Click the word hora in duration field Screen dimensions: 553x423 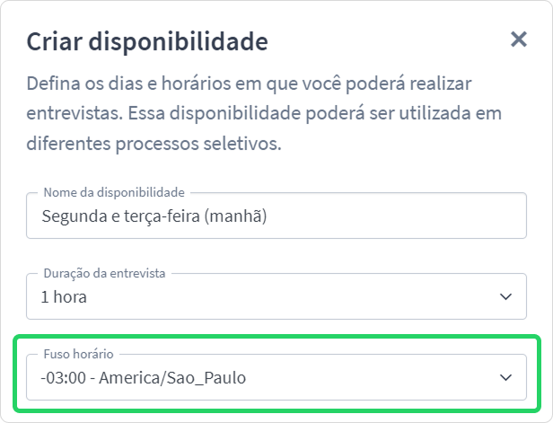tap(70, 296)
